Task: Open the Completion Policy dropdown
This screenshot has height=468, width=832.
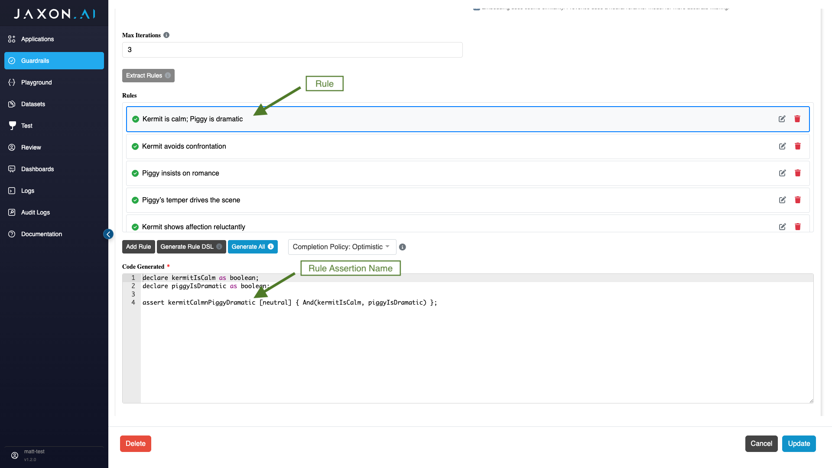Action: (x=341, y=247)
